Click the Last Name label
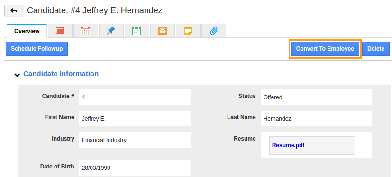The width and height of the screenshot is (392, 177). point(241,117)
